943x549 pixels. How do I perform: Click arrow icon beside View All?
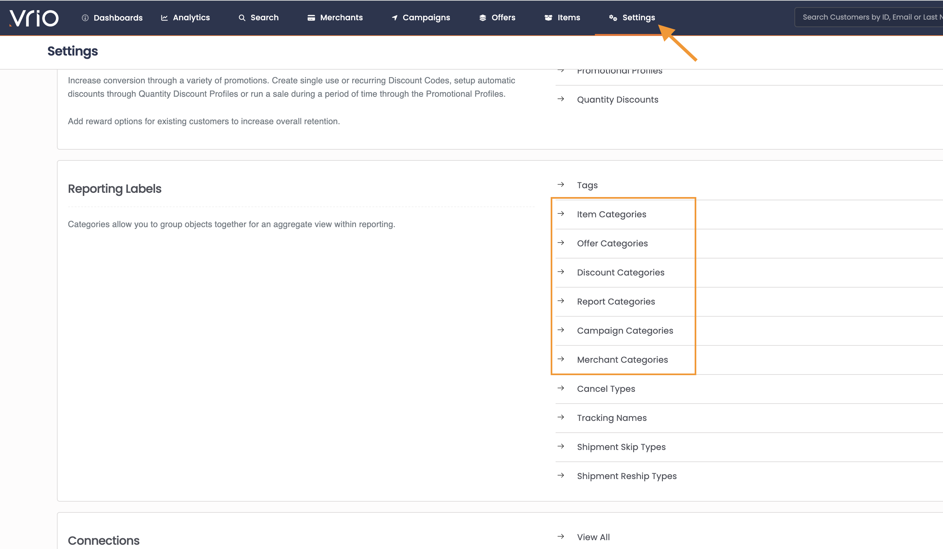click(560, 537)
